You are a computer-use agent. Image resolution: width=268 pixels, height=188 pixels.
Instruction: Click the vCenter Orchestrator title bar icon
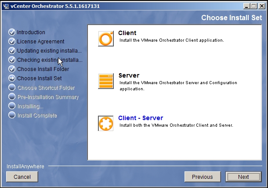(5, 6)
